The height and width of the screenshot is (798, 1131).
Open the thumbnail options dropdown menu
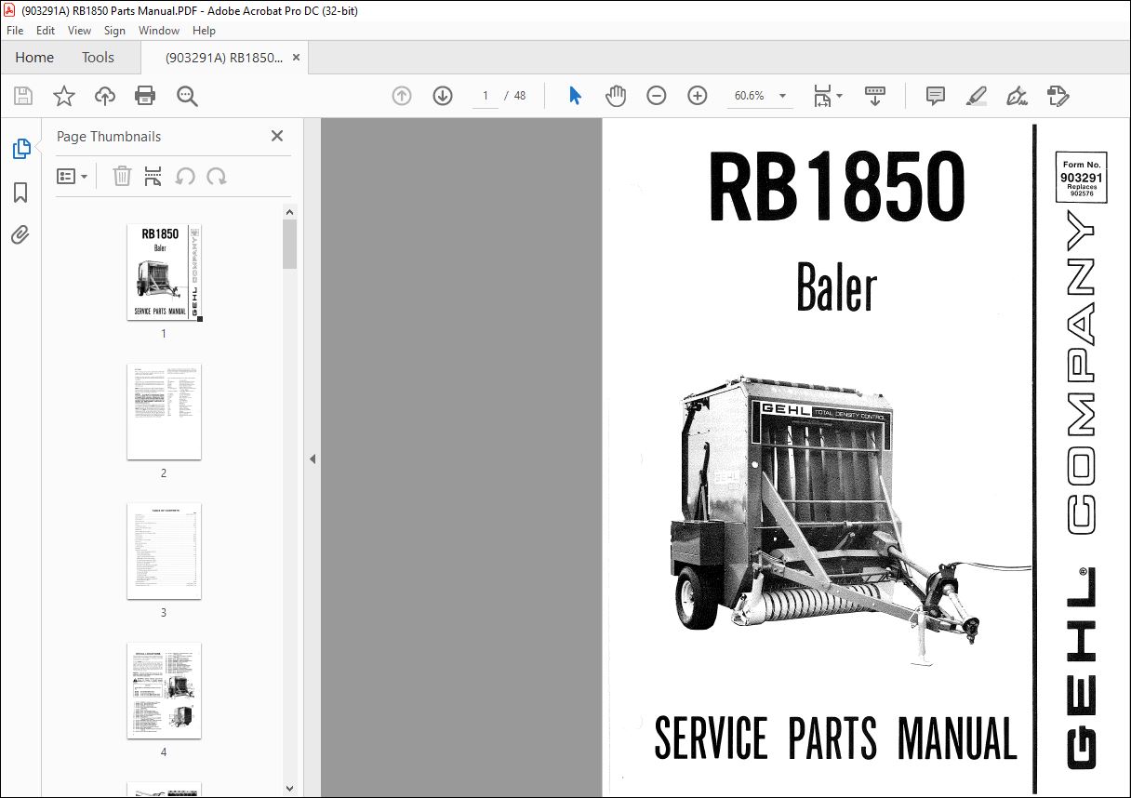(72, 177)
